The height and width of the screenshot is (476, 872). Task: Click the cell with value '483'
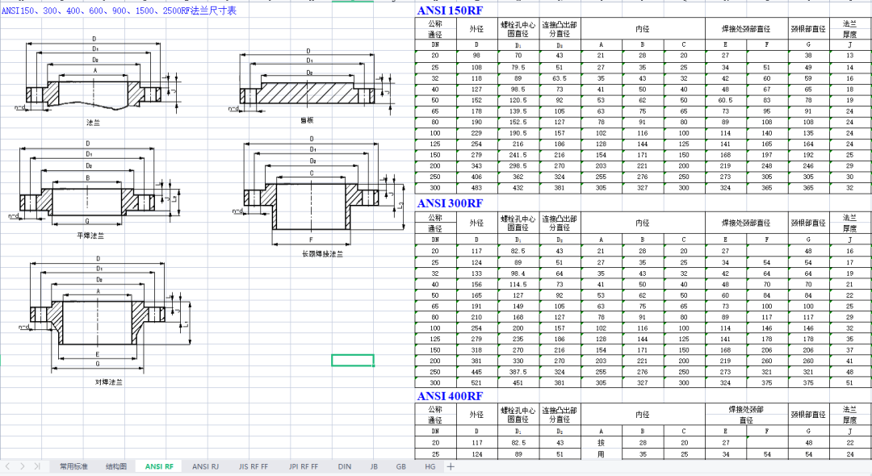click(476, 188)
